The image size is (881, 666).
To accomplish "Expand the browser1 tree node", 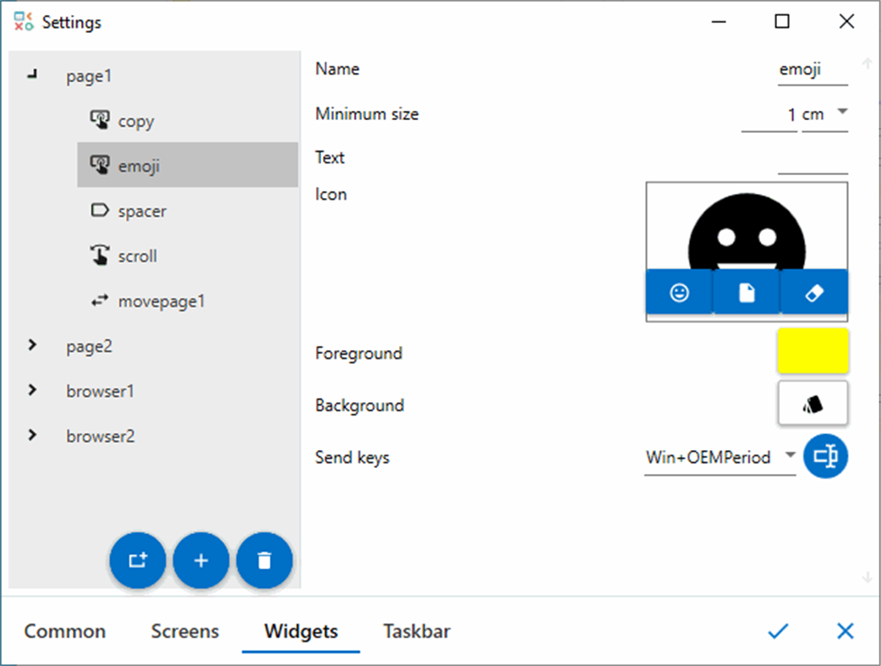I will coord(32,390).
